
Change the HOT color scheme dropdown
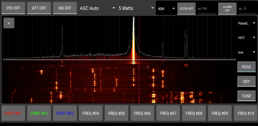point(247,38)
